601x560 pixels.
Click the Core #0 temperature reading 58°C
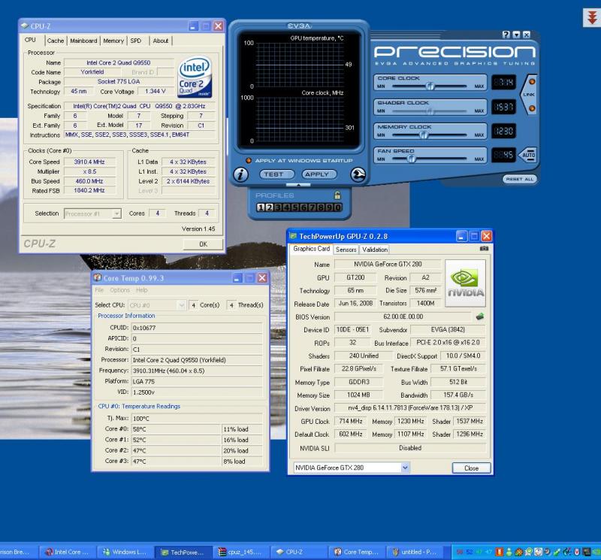coord(177,429)
